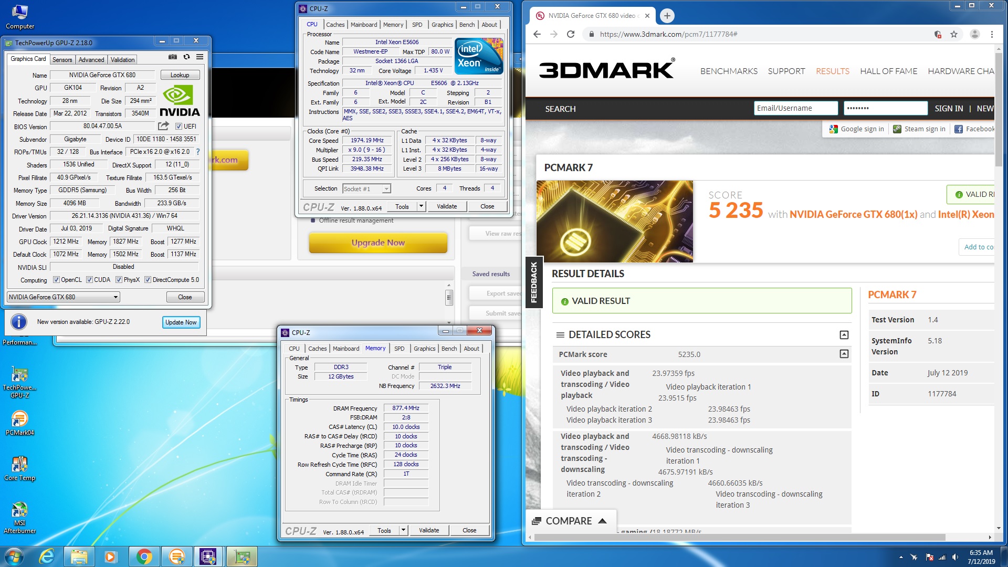Click the Bus Interface question mark icon
The image size is (1008, 567).
[x=198, y=152]
